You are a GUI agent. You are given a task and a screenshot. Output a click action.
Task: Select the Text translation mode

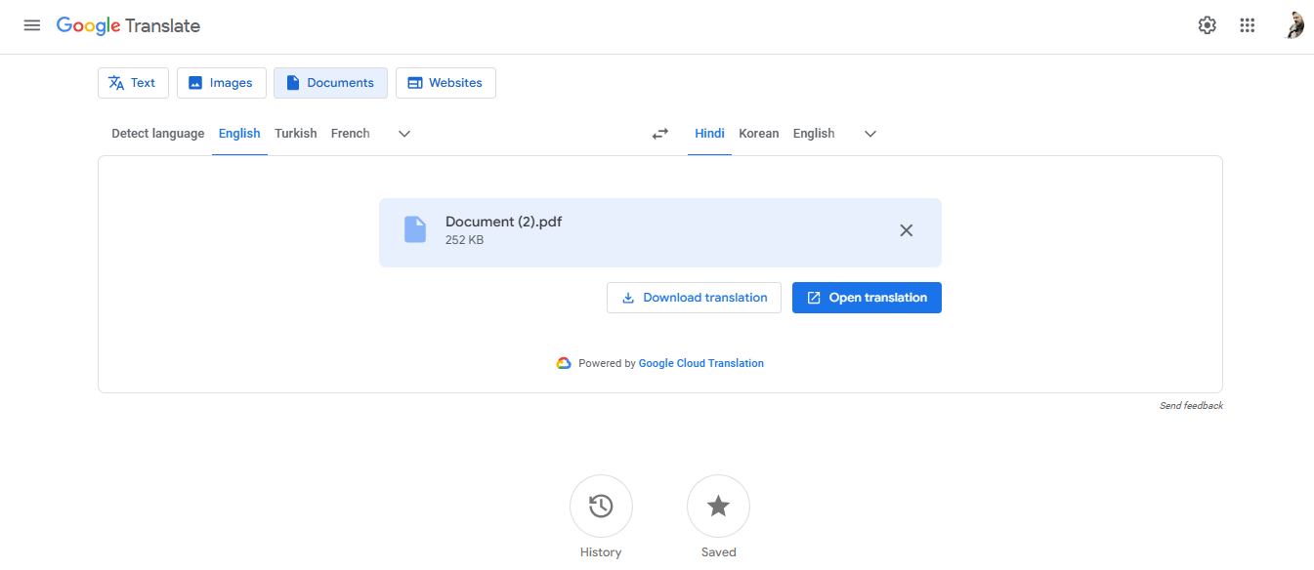click(x=133, y=83)
